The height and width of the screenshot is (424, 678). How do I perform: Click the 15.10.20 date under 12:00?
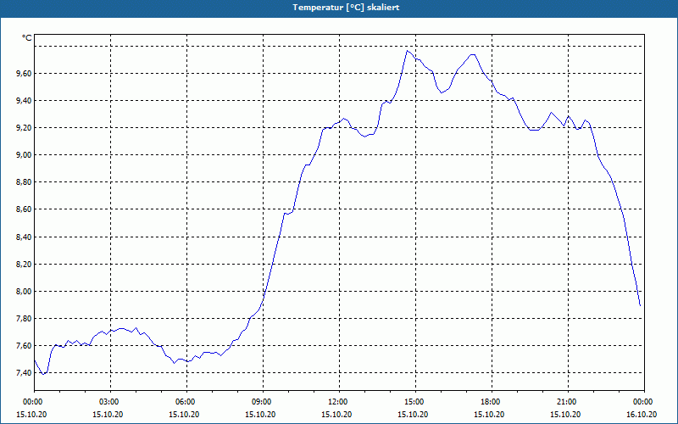336,414
